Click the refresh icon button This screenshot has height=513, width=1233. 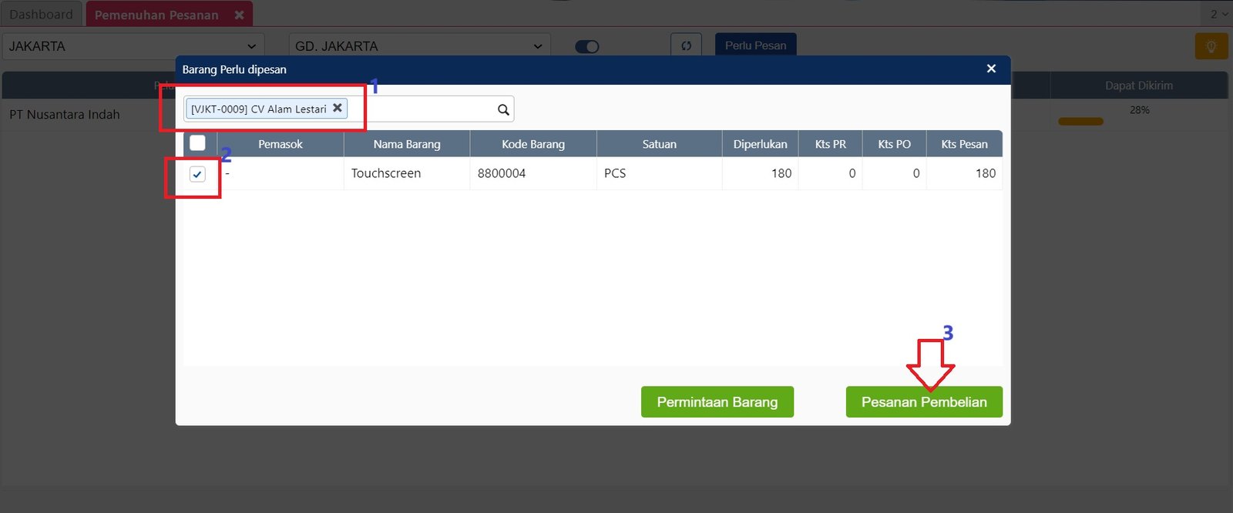(686, 45)
